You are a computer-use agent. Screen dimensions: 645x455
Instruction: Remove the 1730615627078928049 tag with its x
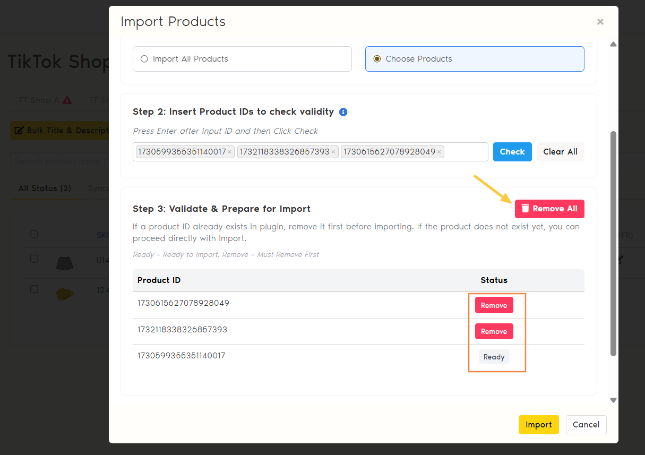click(x=439, y=152)
